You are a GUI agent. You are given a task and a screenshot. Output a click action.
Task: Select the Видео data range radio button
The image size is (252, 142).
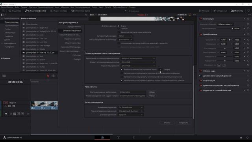[119, 26]
